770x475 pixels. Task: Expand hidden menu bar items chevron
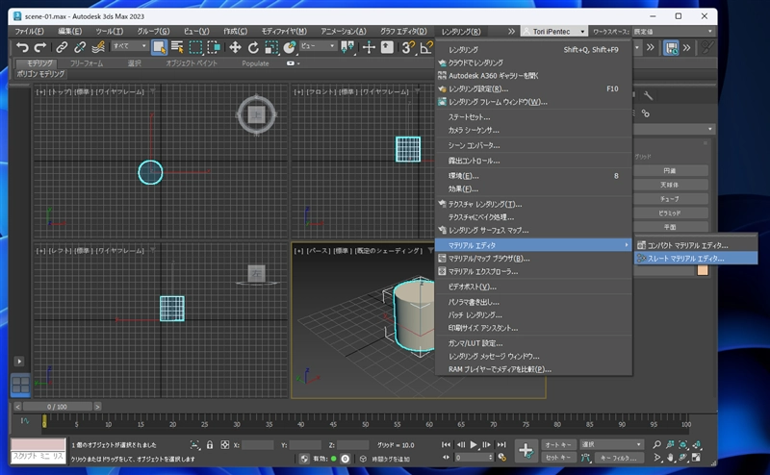coord(511,32)
